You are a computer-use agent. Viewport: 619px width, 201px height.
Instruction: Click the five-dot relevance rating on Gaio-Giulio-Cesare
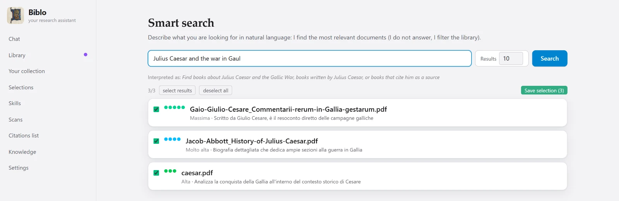point(174,107)
